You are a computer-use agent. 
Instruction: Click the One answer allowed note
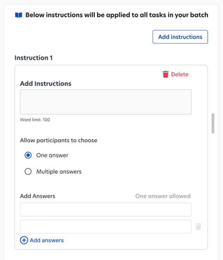pos(163,196)
